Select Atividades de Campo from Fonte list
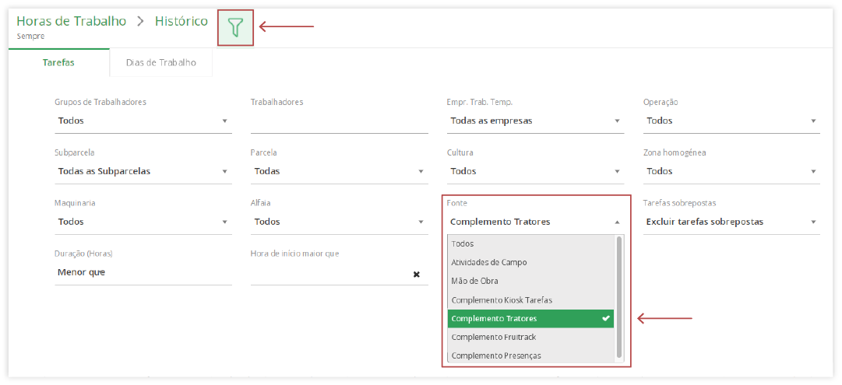The image size is (842, 385). (530, 262)
